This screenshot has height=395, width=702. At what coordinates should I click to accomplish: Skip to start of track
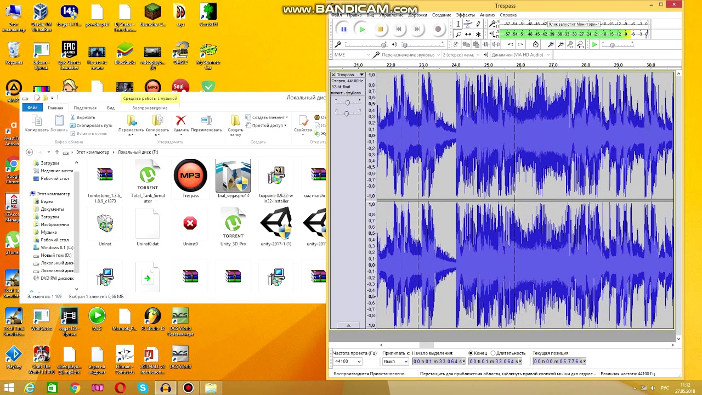(399, 29)
